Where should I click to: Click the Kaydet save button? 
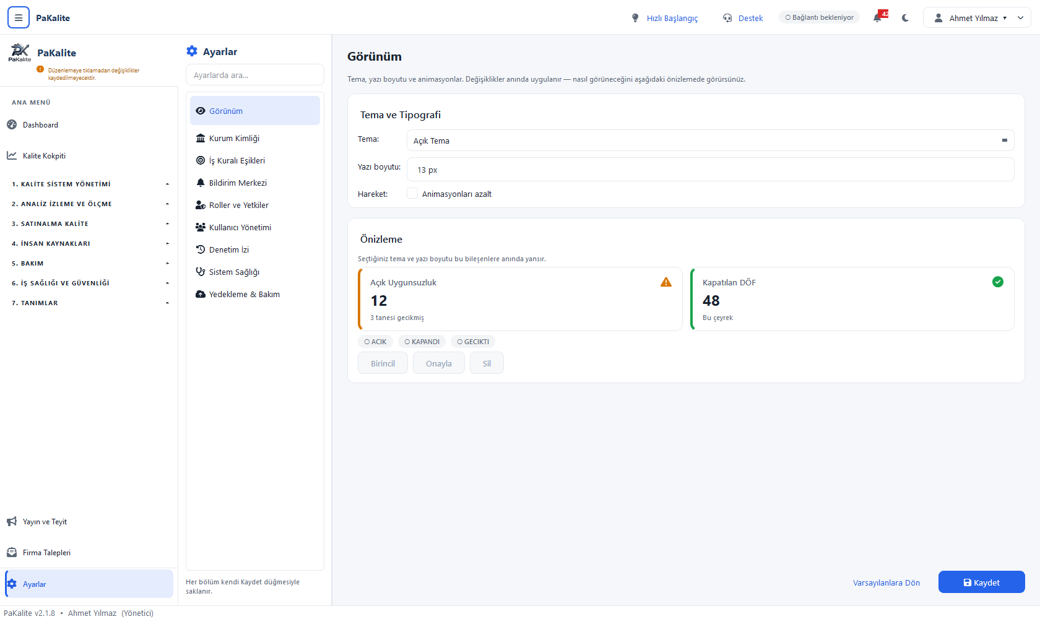(981, 582)
